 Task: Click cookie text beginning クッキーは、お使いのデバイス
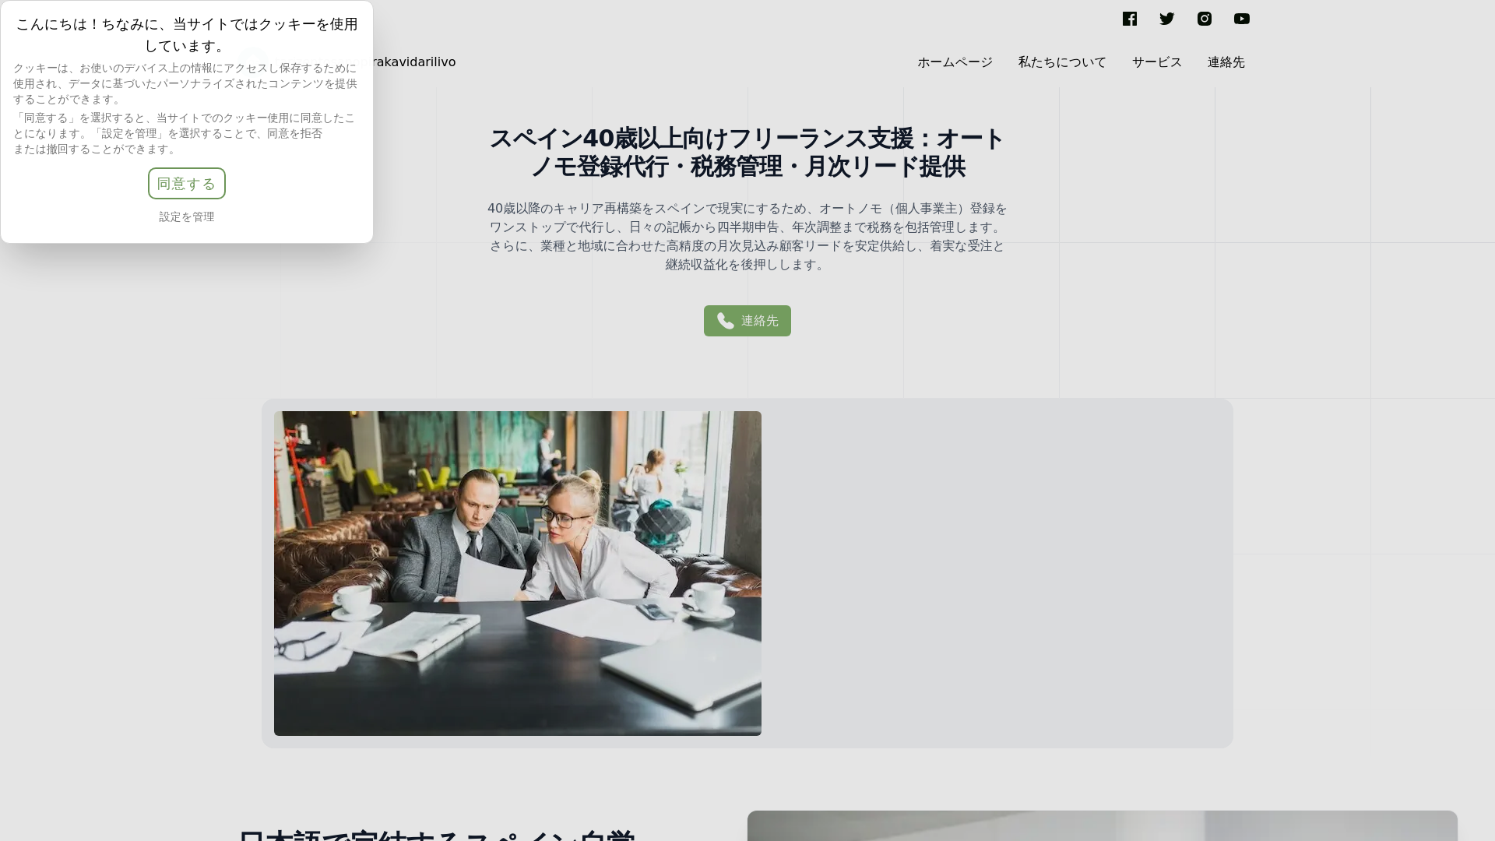[185, 84]
